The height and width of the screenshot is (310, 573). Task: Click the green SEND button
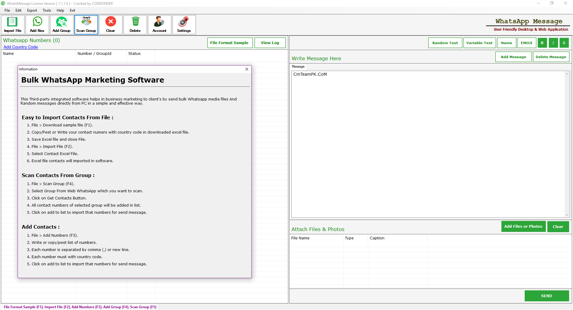point(547,296)
